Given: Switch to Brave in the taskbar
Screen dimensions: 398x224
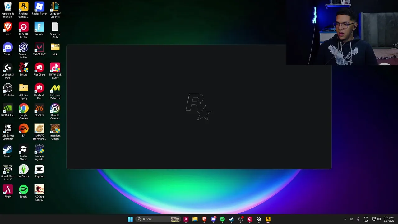Looking at the screenshot, I should tap(204, 219).
